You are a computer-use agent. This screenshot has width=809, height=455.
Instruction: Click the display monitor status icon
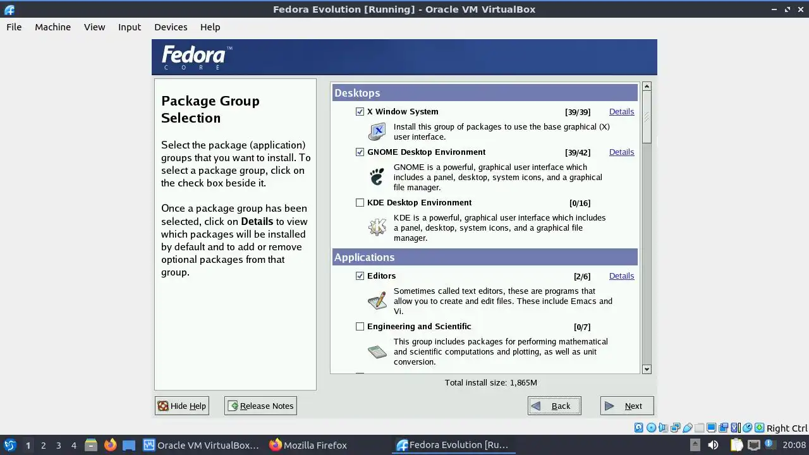tap(712, 428)
